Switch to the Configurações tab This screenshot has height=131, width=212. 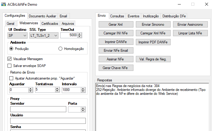(x=15, y=16)
